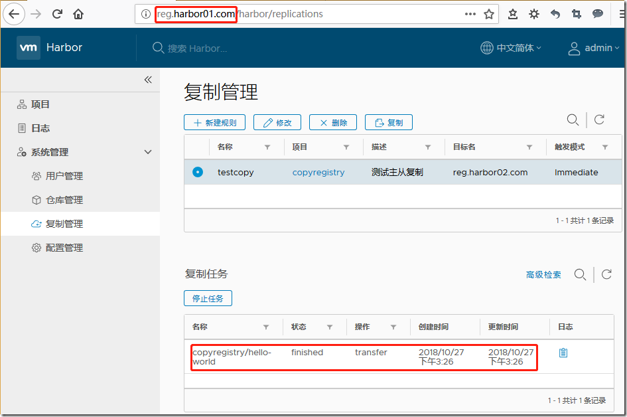
Task: Click search icon in replication tasks section
Action: tap(580, 274)
